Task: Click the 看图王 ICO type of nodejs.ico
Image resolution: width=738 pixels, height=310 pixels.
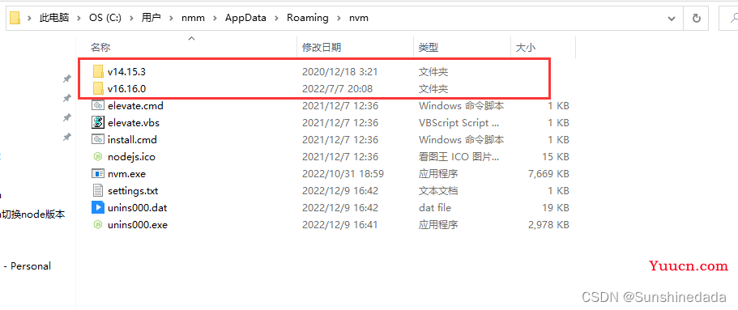Action: coord(459,157)
